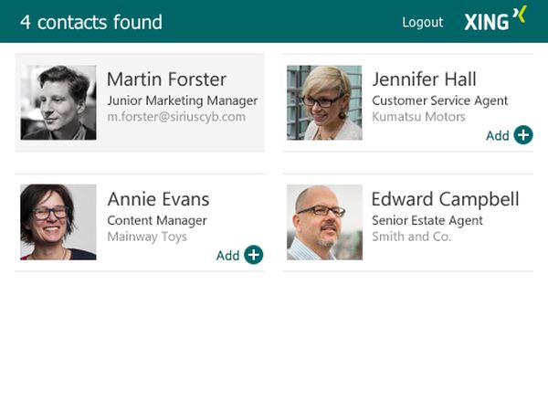Select the Jennifer Hall name

point(424,79)
